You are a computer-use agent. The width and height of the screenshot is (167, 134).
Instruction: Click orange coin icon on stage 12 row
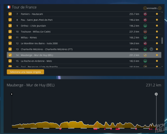pos(157,43)
